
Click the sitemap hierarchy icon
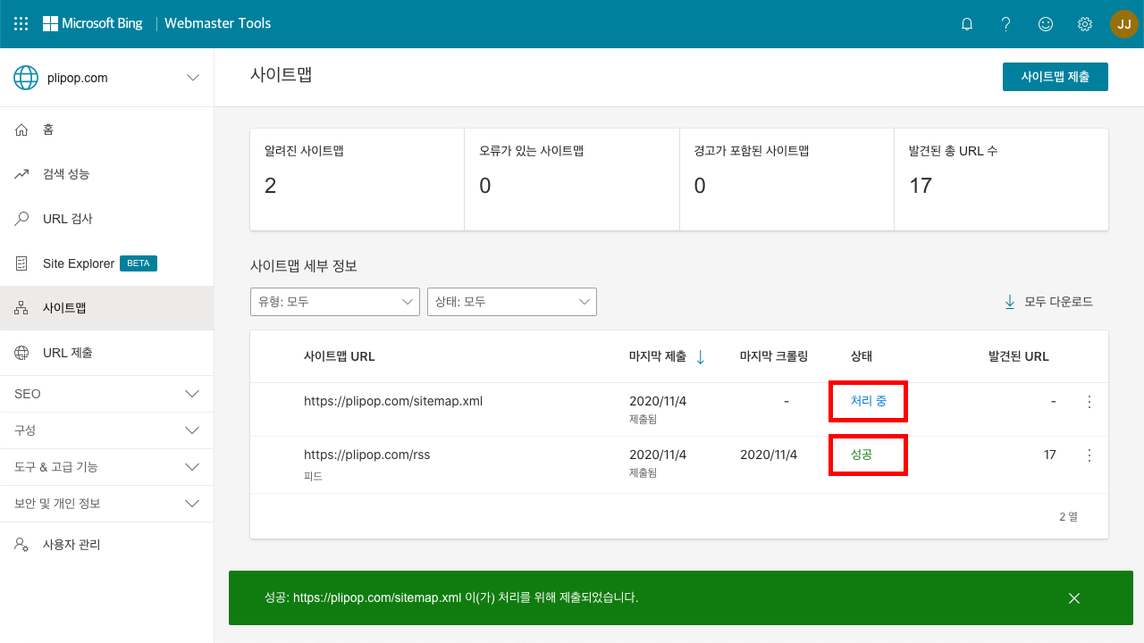click(x=22, y=308)
